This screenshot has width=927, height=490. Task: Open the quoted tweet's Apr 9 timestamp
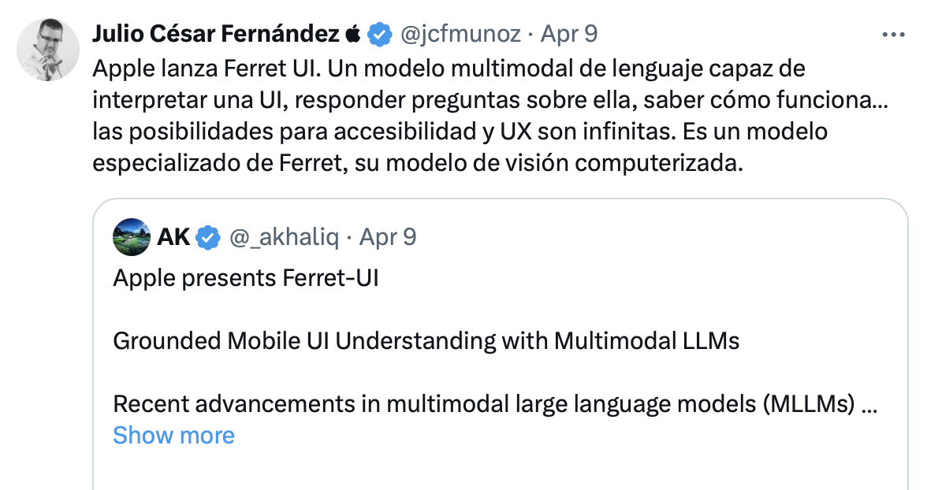[388, 237]
